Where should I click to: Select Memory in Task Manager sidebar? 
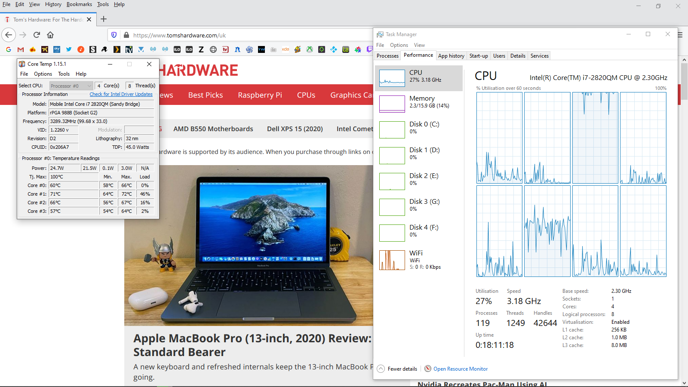[x=419, y=104]
